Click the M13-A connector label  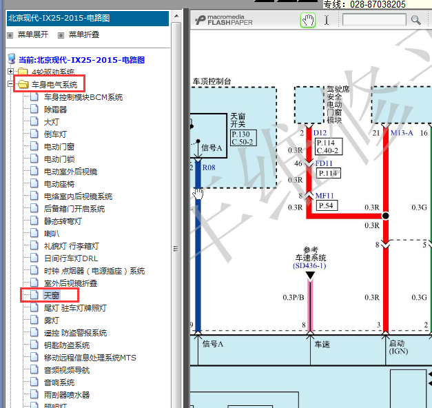402,133
